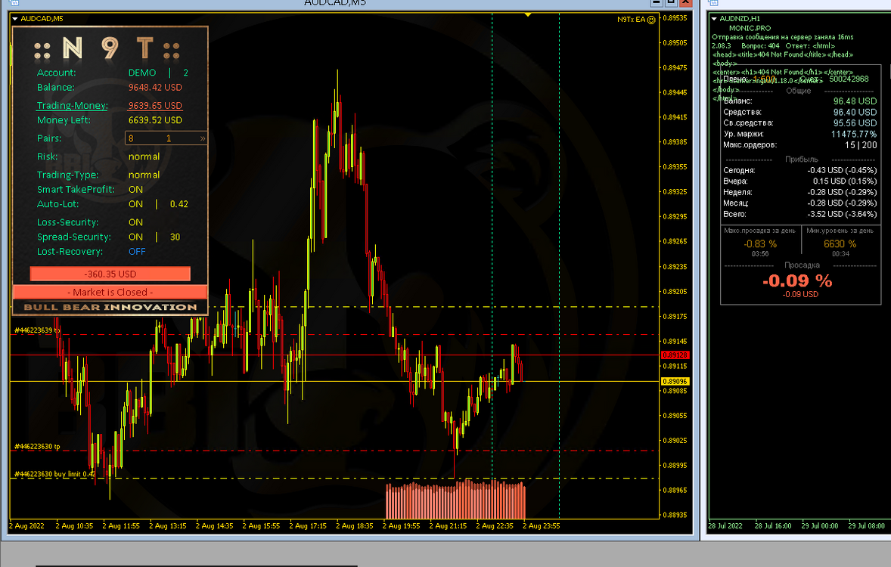Click the N9Tx EA smiley face icon
Viewport: 891px width, 567px height.
pyautogui.click(x=651, y=20)
